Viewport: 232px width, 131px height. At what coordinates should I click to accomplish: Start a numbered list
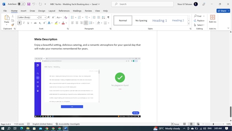[79, 17]
